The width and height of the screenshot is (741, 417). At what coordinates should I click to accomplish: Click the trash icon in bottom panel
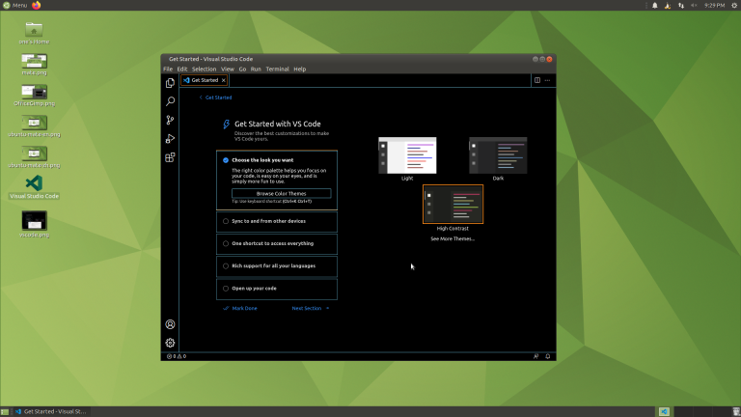coord(736,412)
